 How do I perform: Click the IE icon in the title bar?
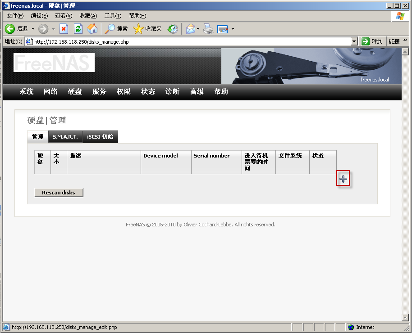[7, 5]
